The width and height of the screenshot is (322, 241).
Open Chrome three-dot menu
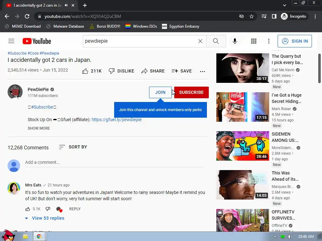pyautogui.click(x=315, y=16)
